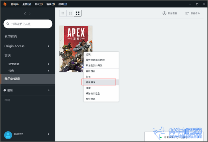
Task: Switch to small grid view icon
Action: click(x=63, y=13)
